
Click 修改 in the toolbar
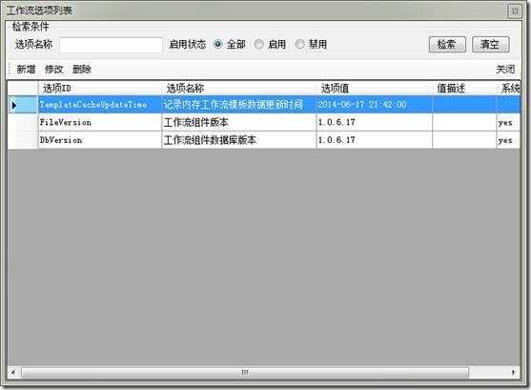53,69
